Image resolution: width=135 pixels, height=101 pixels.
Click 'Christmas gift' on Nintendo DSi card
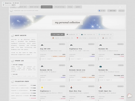pyautogui.click(x=119, y=54)
